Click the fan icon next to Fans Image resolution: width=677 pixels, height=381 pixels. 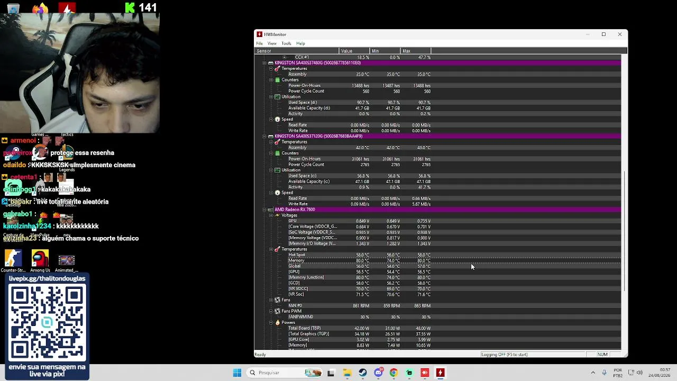tap(277, 300)
